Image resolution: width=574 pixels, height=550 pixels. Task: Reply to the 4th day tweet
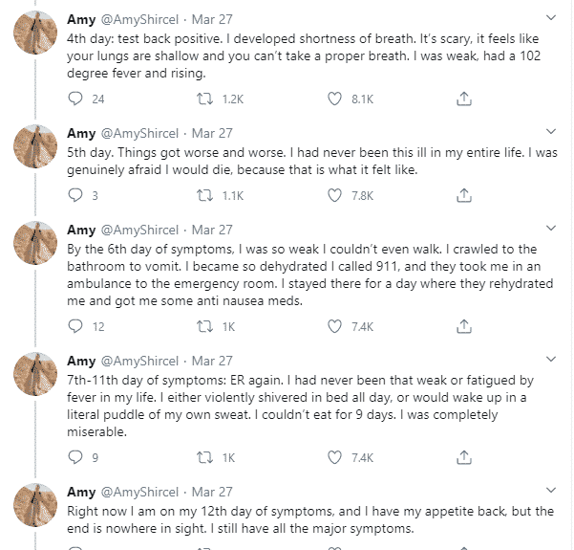[x=76, y=99]
